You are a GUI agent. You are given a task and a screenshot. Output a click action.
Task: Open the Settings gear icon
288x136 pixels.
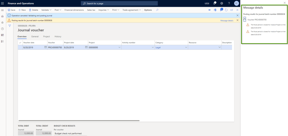(x=222, y=3)
